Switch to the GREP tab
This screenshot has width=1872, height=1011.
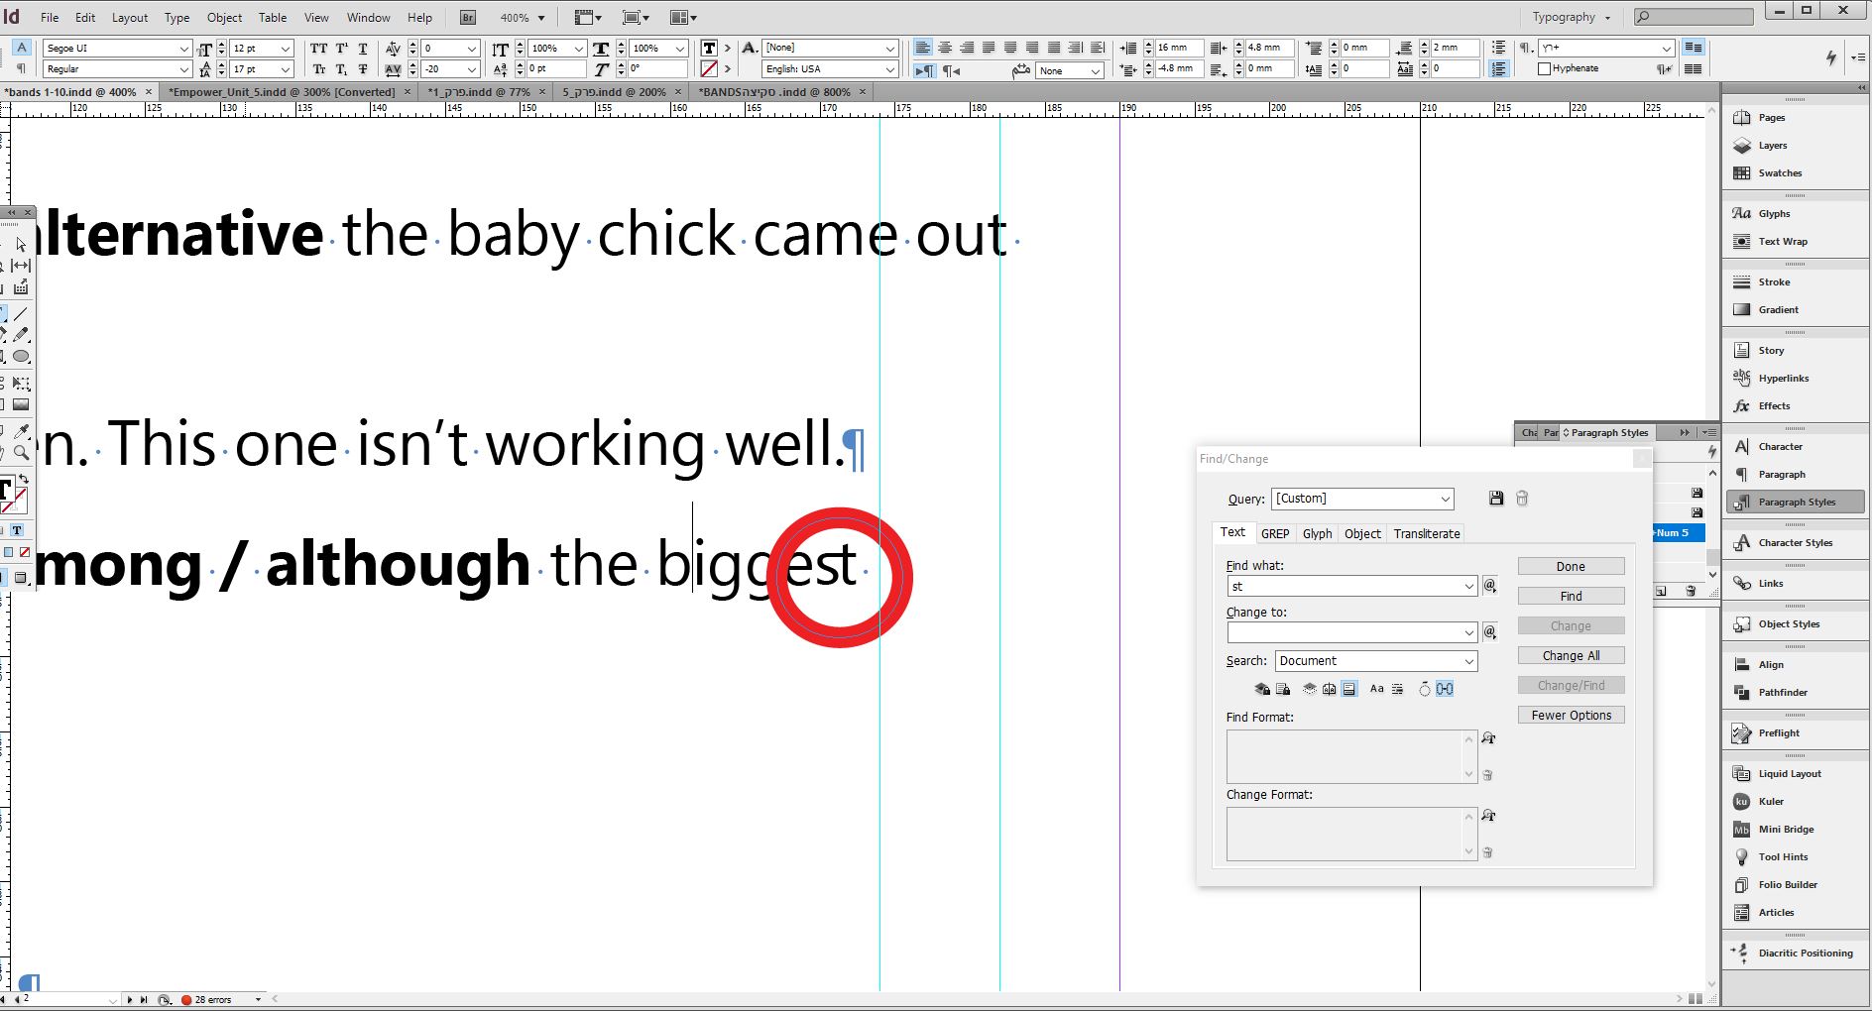tap(1275, 533)
